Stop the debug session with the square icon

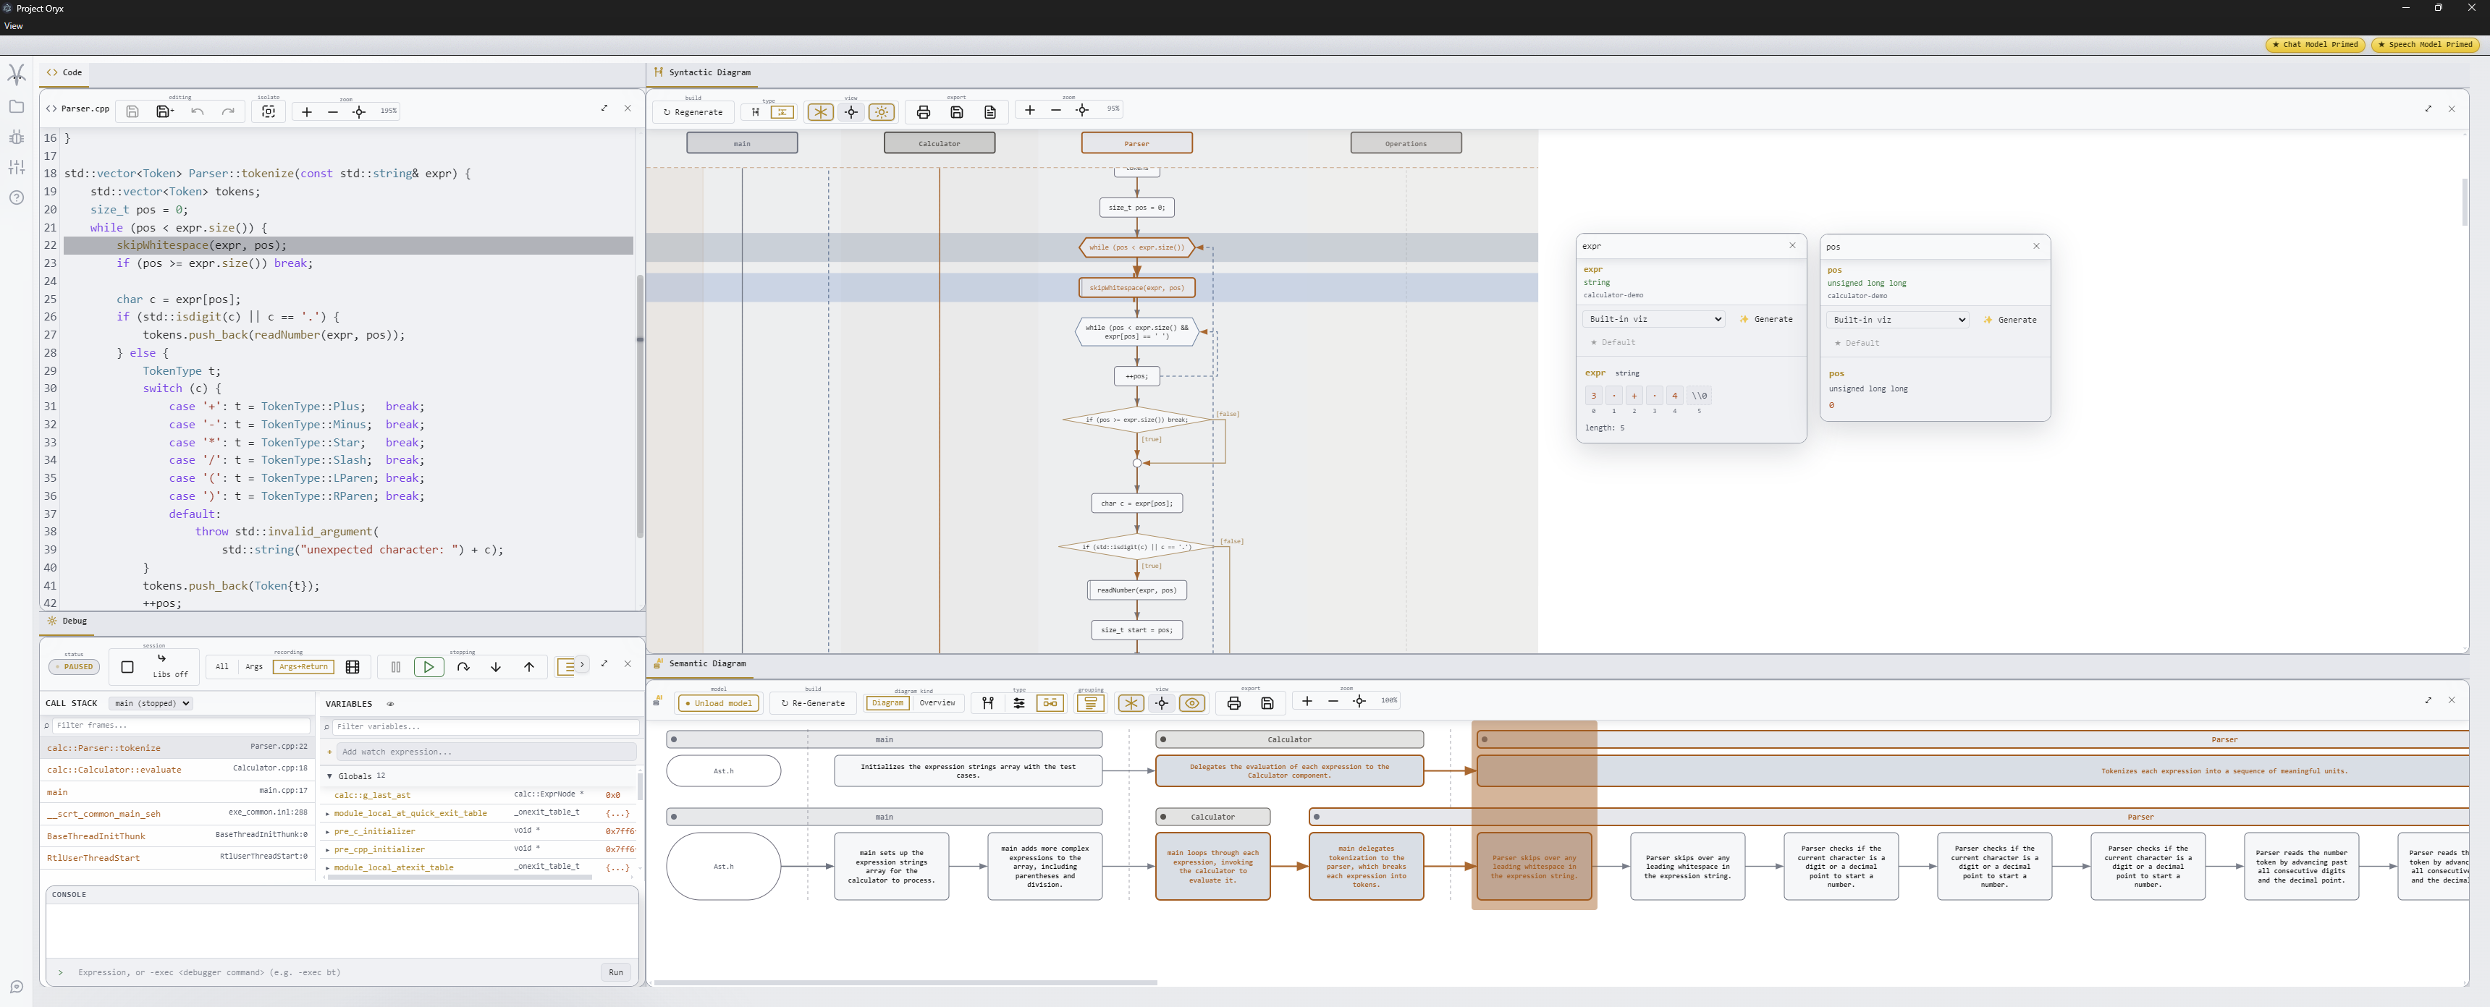[127, 667]
